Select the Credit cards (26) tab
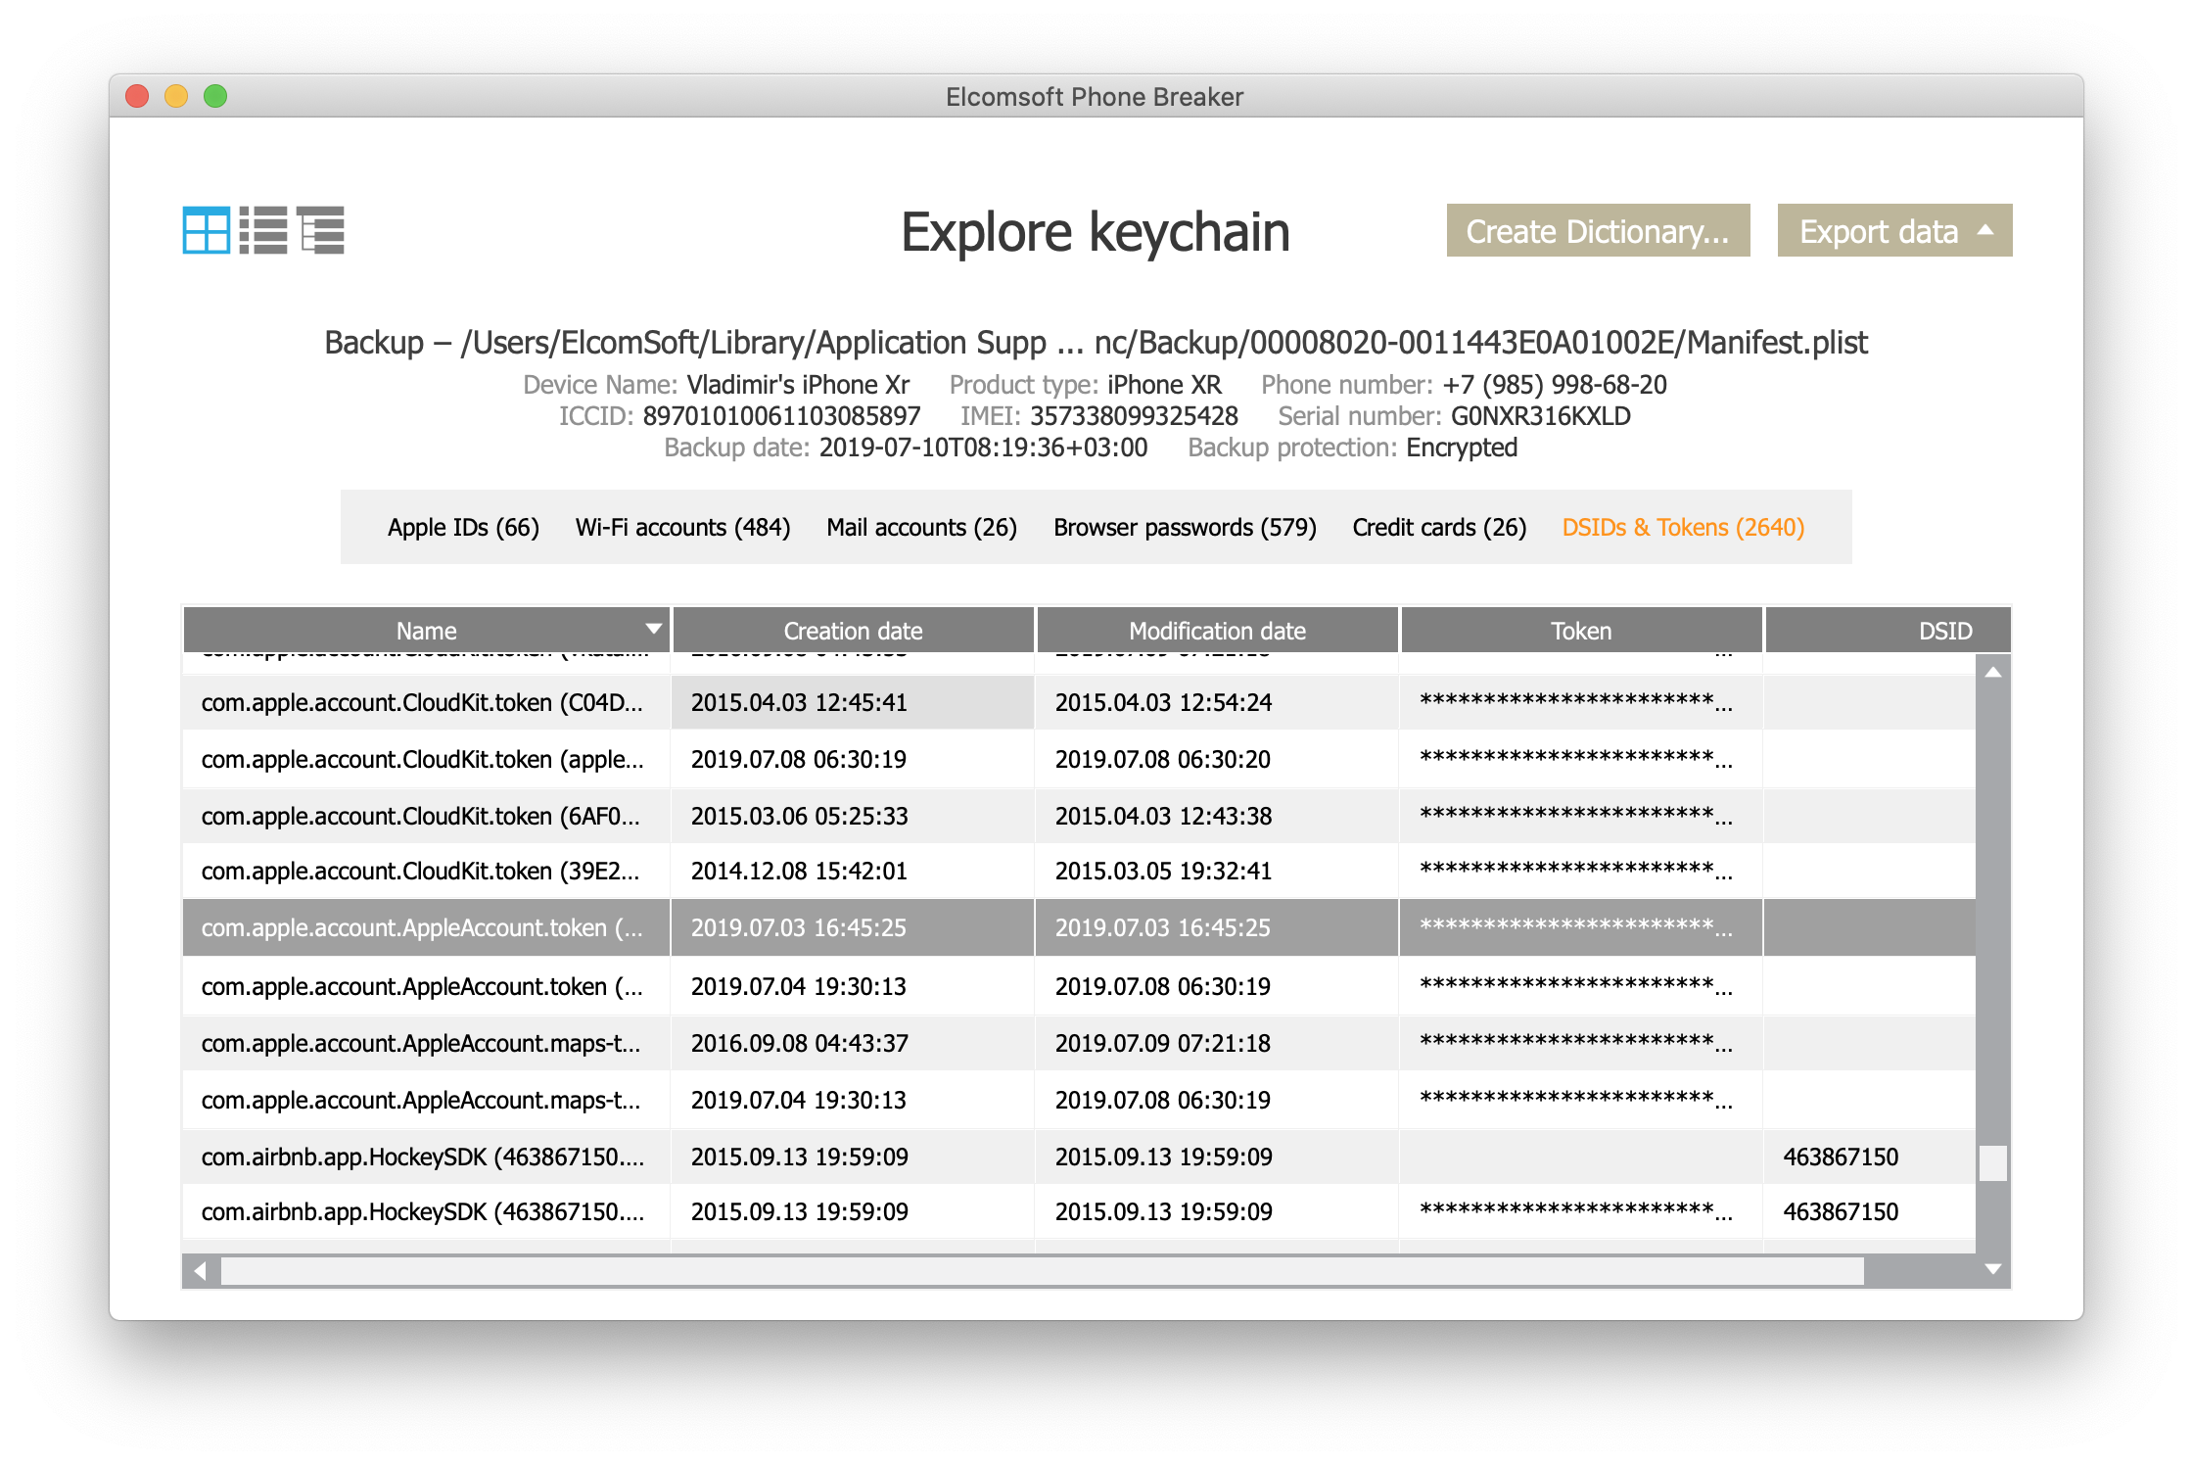 [1439, 527]
